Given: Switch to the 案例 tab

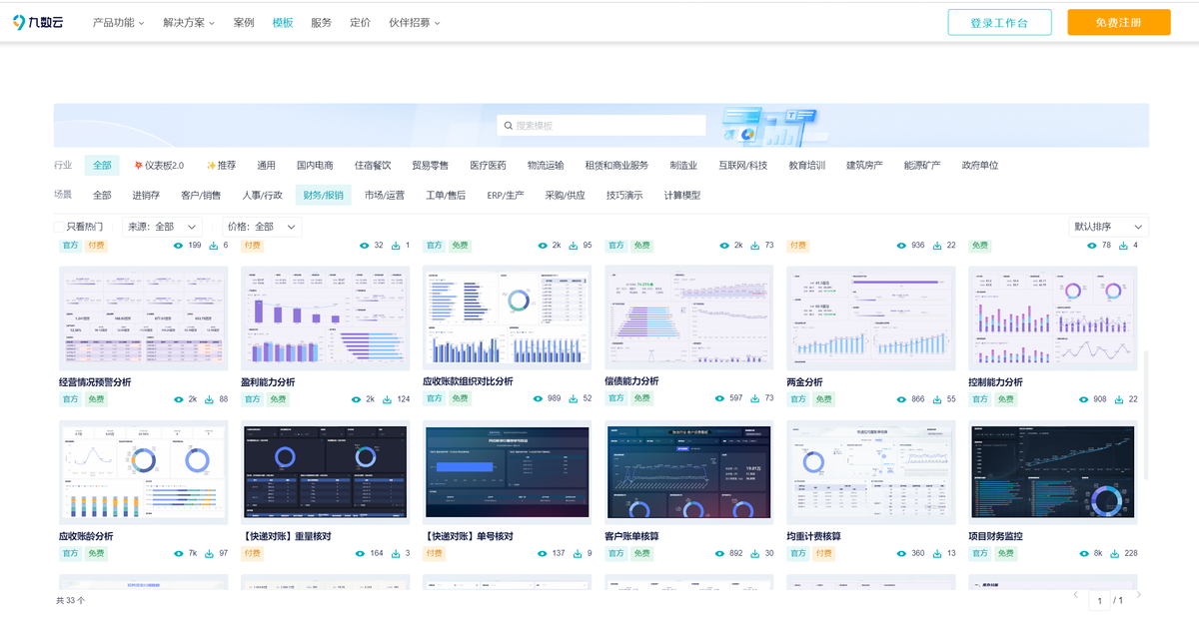Looking at the screenshot, I should coord(243,21).
